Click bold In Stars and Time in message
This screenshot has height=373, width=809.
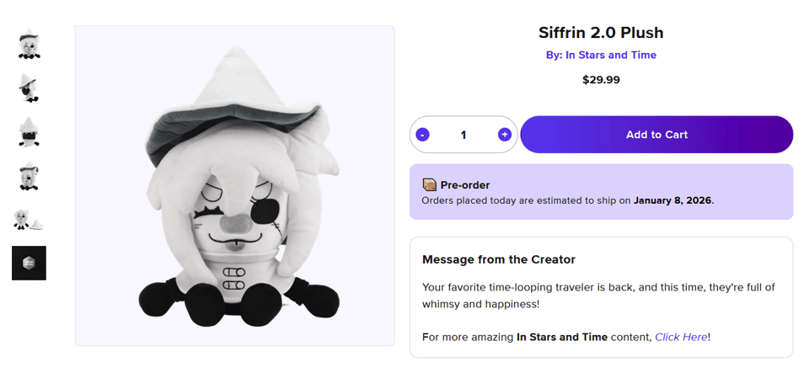561,337
